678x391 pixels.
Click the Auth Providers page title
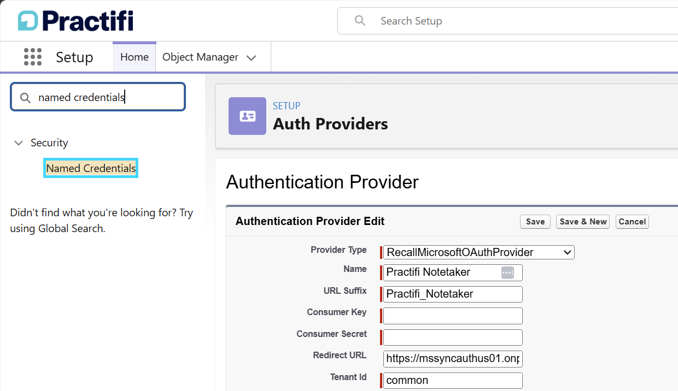(x=330, y=124)
